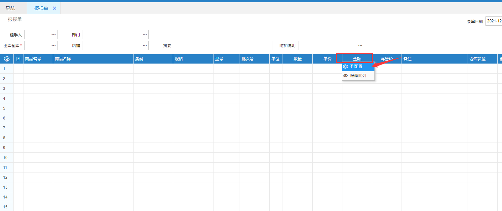Click inside the 摘要 text field
Image resolution: width=502 pixels, height=211 pixels.
pos(223,45)
